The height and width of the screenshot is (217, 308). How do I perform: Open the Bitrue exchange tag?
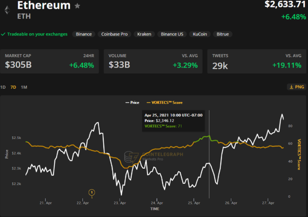pyautogui.click(x=222, y=34)
